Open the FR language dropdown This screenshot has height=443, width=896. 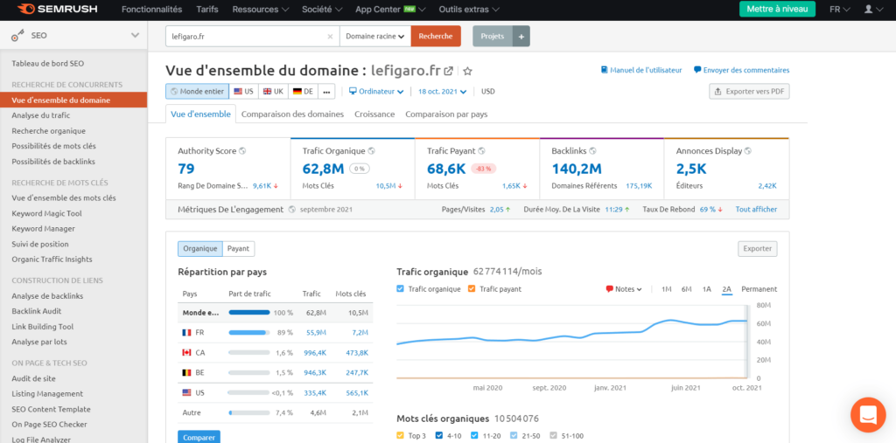pyautogui.click(x=840, y=9)
